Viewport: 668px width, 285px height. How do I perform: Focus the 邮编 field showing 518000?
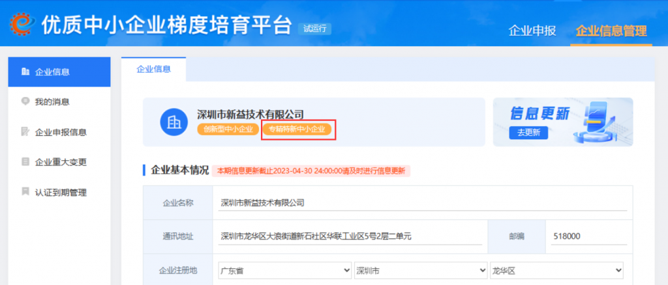588,237
